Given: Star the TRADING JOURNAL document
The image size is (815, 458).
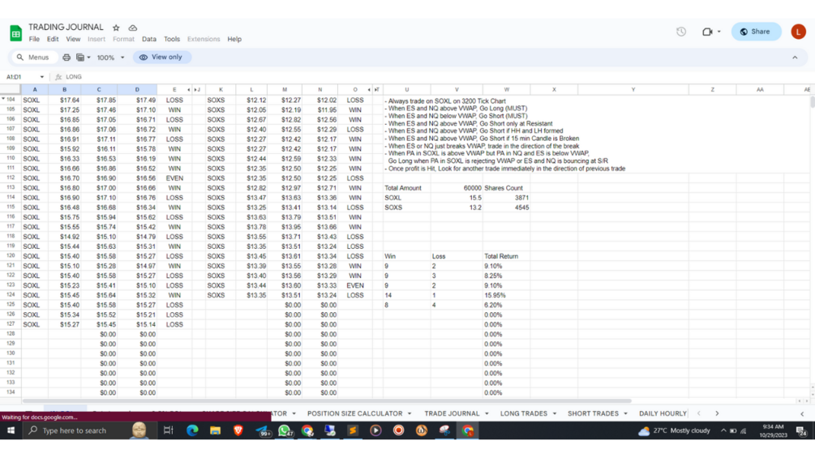Looking at the screenshot, I should tap(117, 28).
